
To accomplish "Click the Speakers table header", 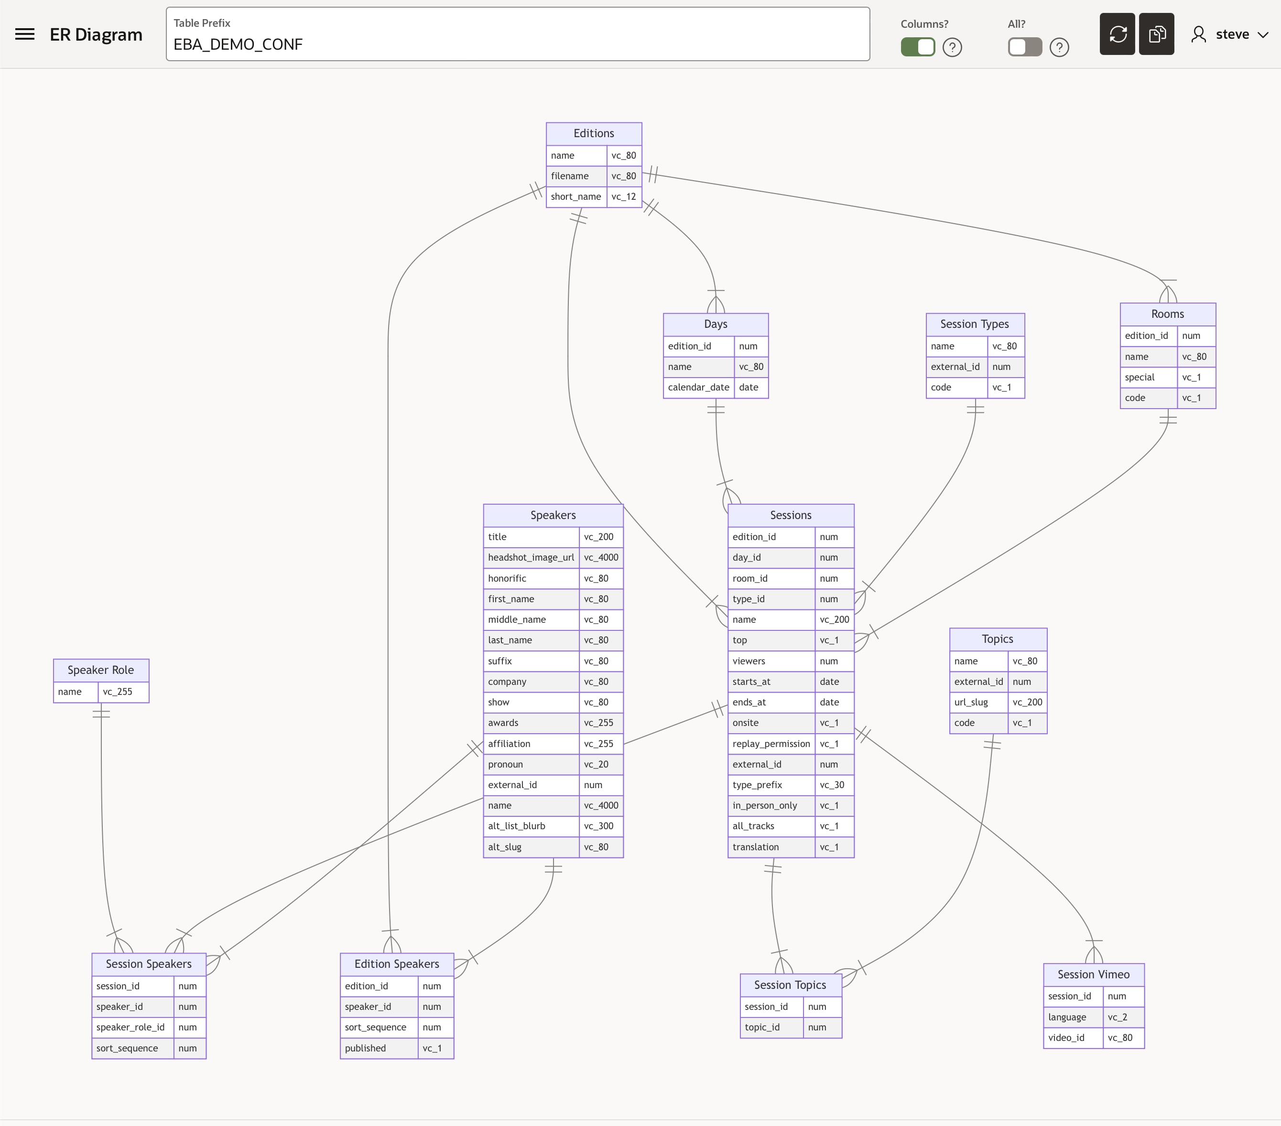I will [x=553, y=515].
